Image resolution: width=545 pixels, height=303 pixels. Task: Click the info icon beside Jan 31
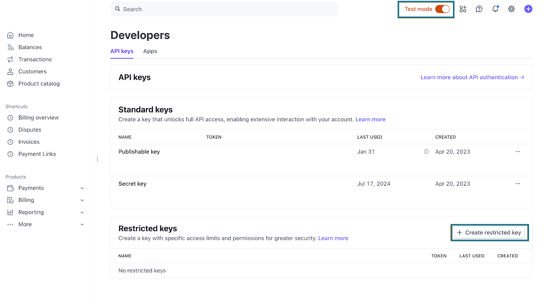[x=426, y=151]
